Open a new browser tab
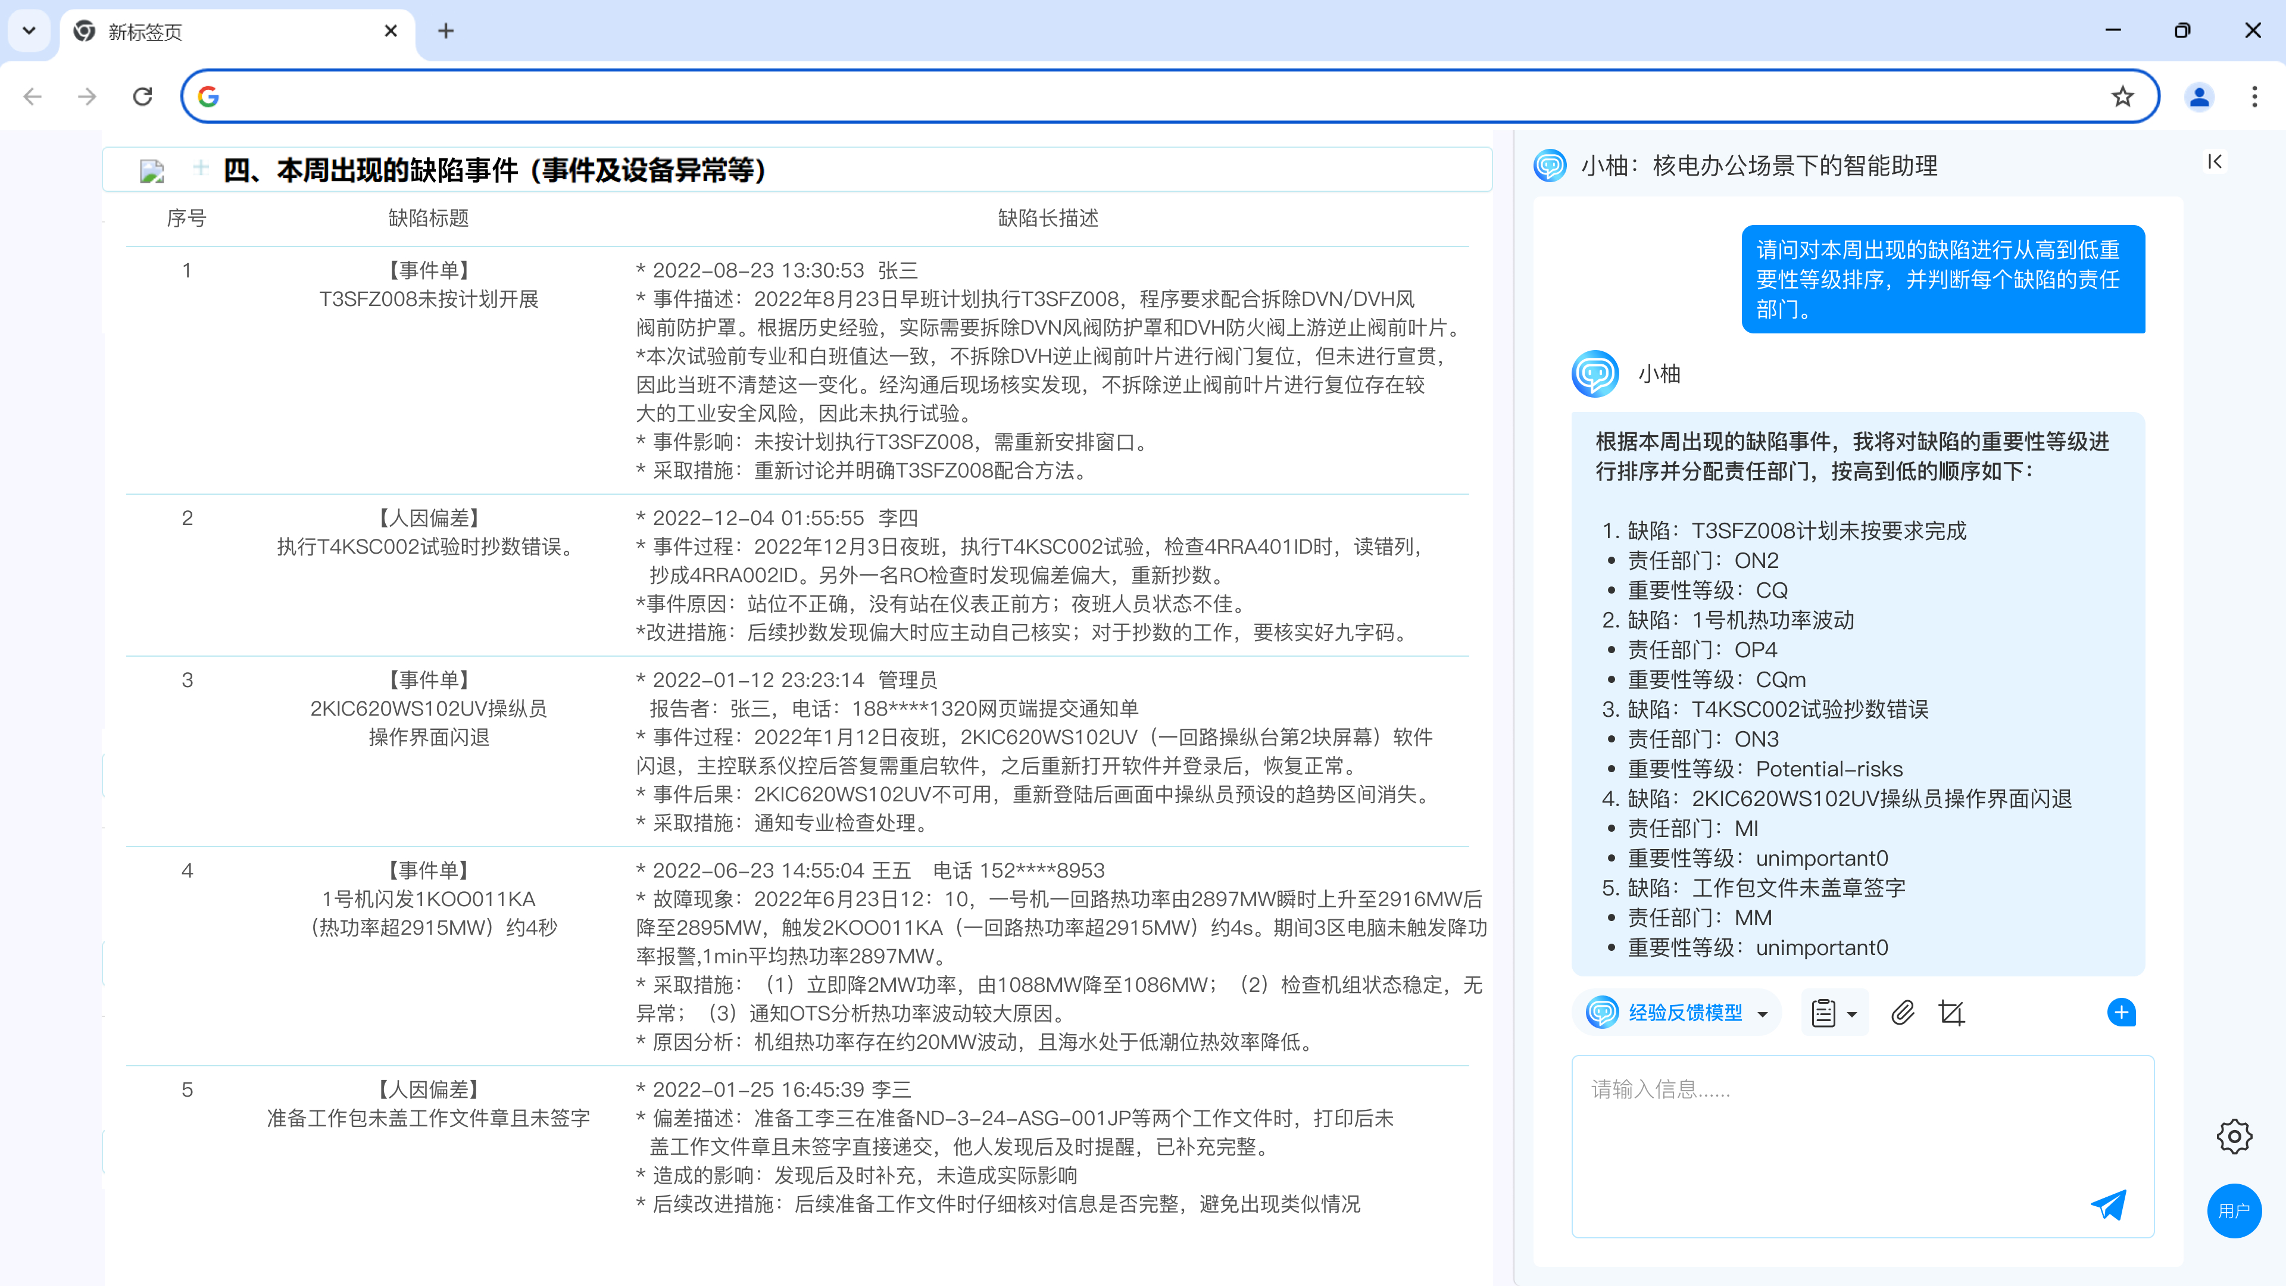2286x1286 pixels. [x=446, y=31]
